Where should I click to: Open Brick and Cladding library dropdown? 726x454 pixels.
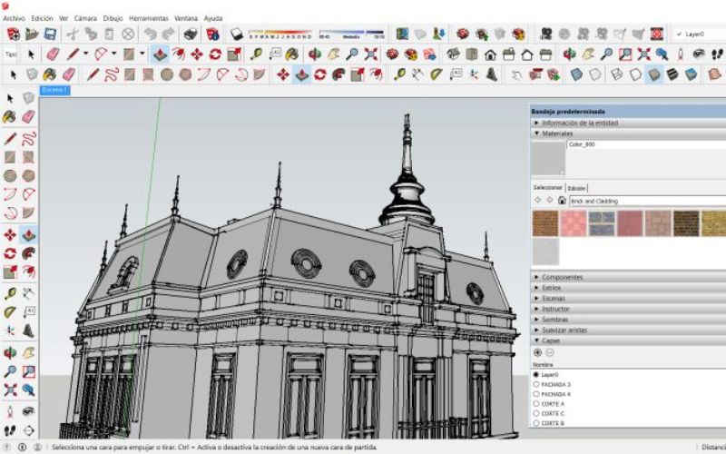(x=647, y=201)
